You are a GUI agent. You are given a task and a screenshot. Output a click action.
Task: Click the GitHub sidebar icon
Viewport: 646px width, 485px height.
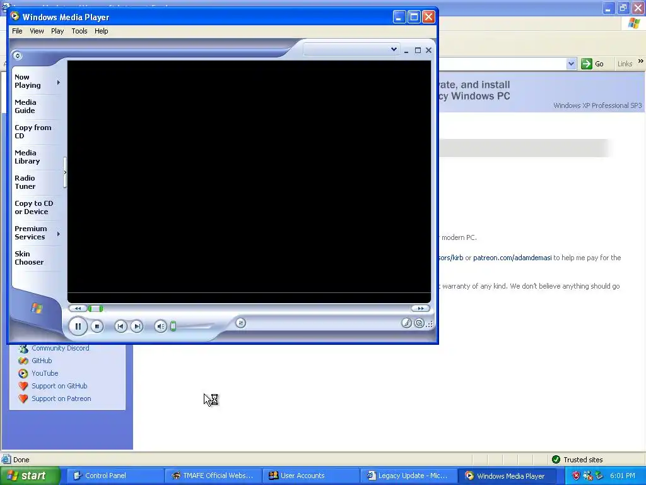click(x=23, y=361)
